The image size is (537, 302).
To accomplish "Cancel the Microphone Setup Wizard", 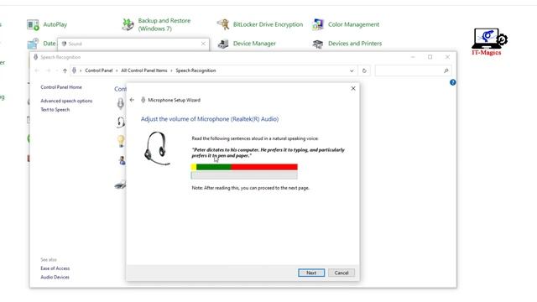I will [341, 273].
